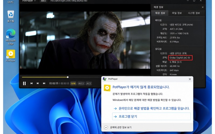Jump to the previous file

31,83
